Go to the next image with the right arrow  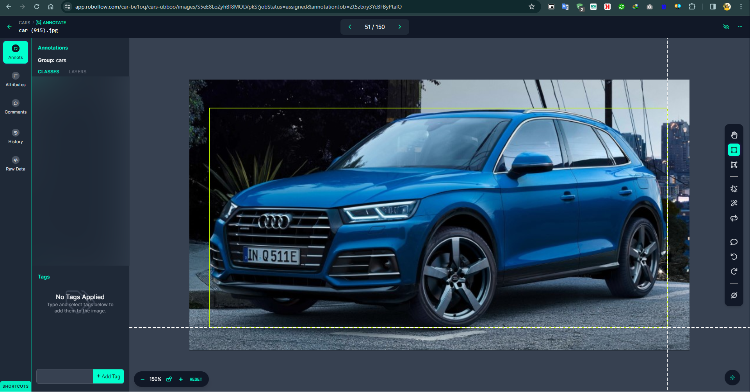point(400,27)
